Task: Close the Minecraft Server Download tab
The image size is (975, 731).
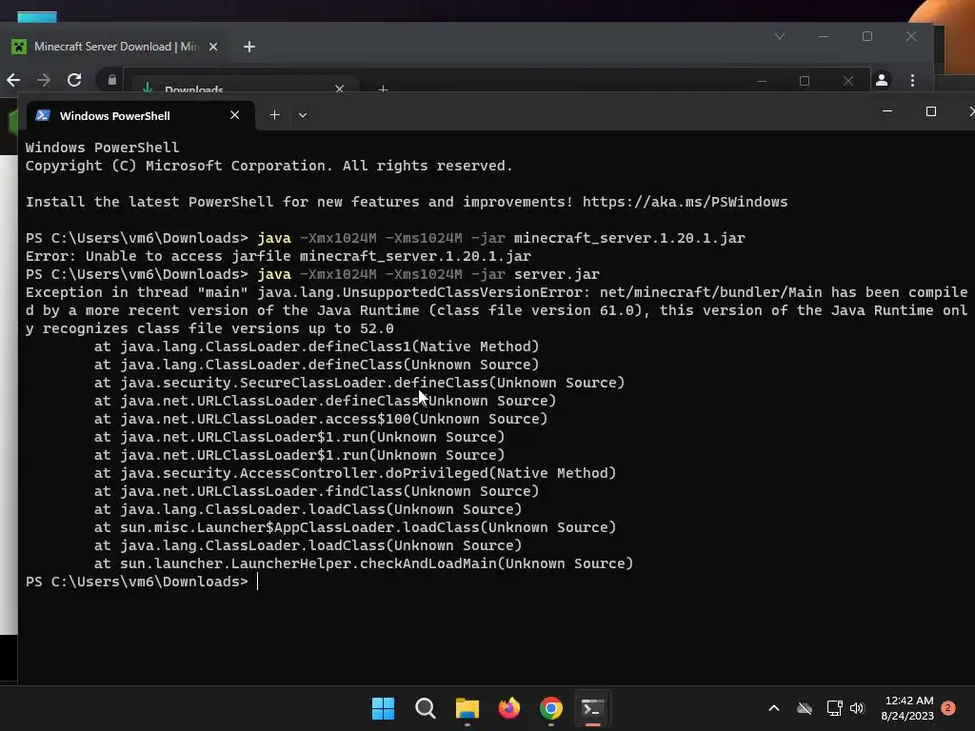Action: coord(213,47)
